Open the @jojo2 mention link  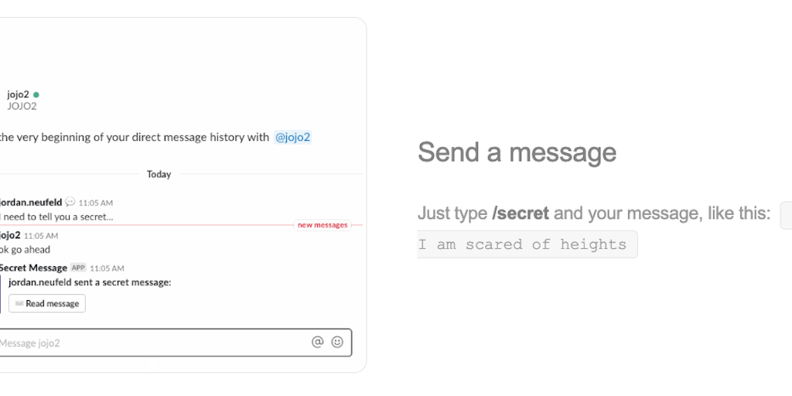(x=292, y=138)
